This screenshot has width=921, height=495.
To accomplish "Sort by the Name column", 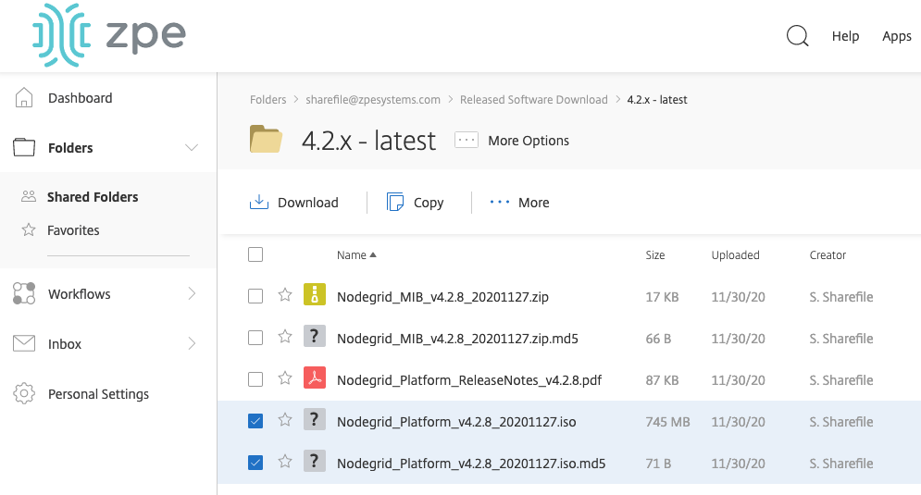I will click(x=351, y=254).
